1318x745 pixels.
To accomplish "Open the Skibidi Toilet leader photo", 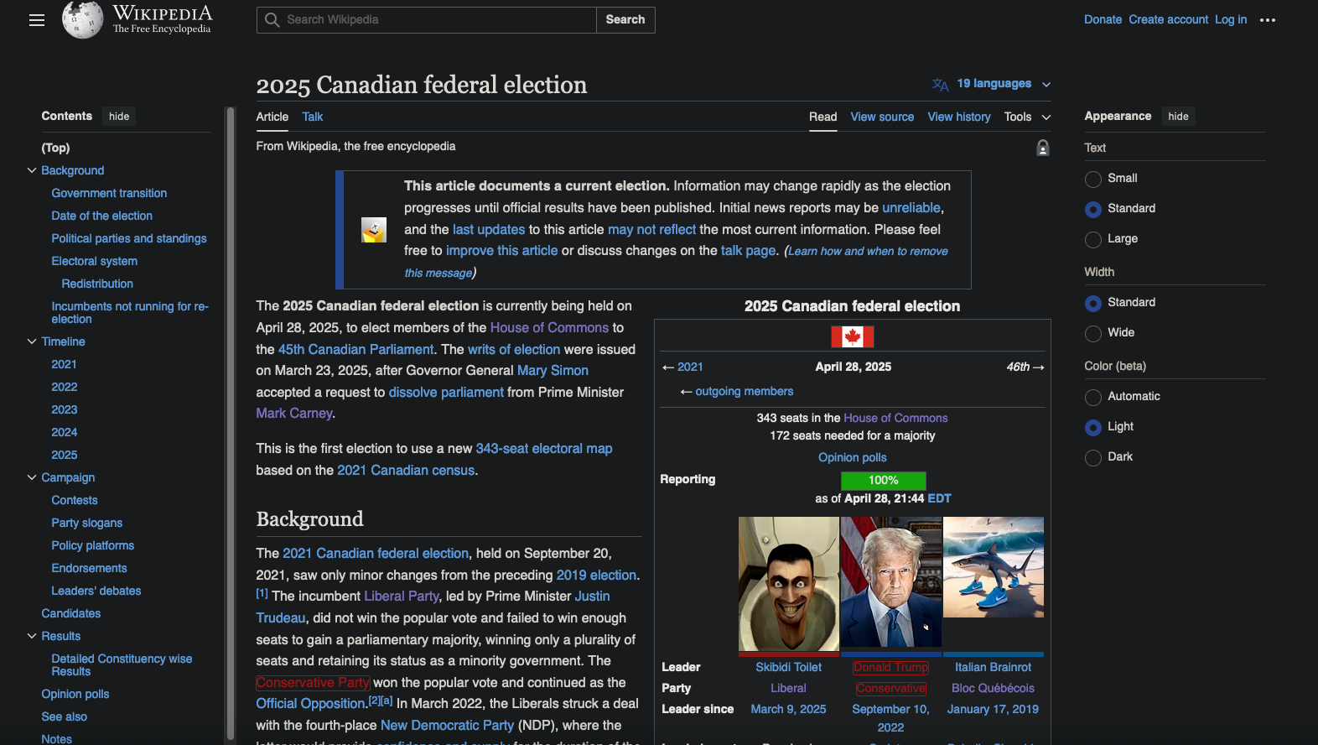I will (788, 584).
